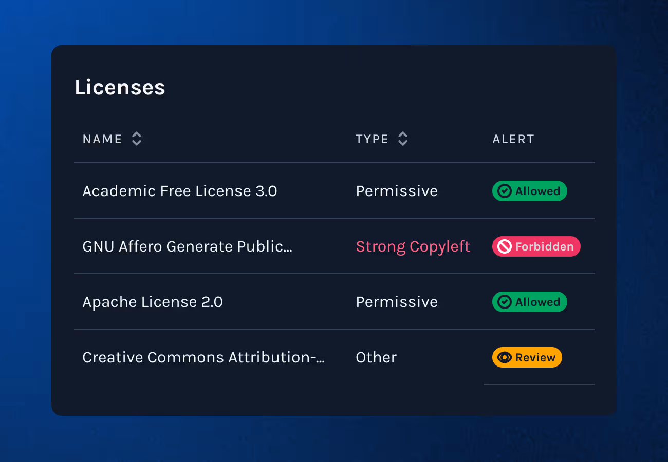Click checkmark icon in Academic Free License badge
This screenshot has width=668, height=462.
click(505, 191)
